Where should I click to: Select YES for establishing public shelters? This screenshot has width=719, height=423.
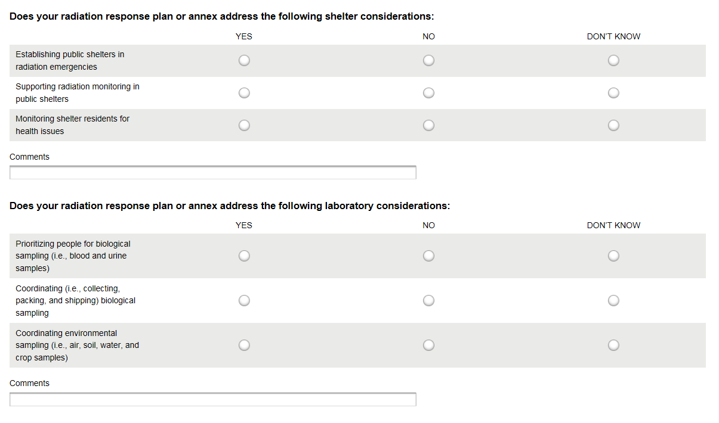pyautogui.click(x=244, y=61)
